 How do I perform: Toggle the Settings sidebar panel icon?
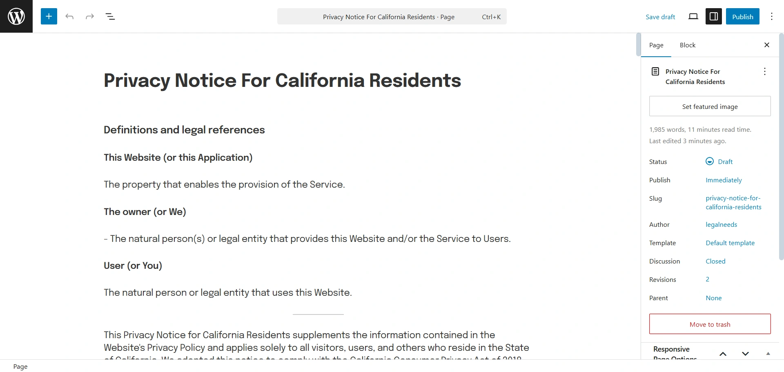714,16
